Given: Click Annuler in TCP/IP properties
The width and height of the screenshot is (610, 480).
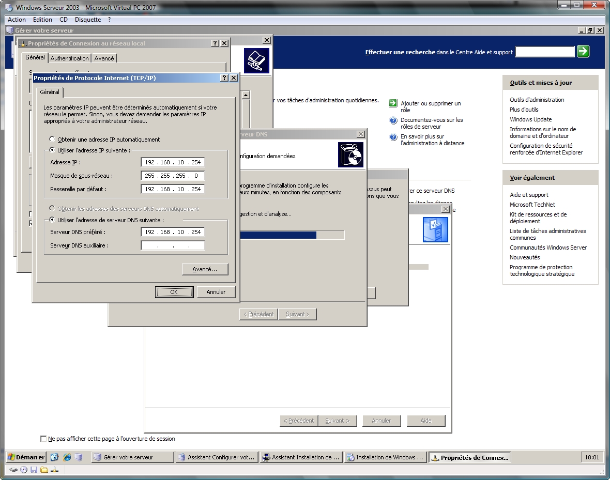Looking at the screenshot, I should (x=216, y=292).
